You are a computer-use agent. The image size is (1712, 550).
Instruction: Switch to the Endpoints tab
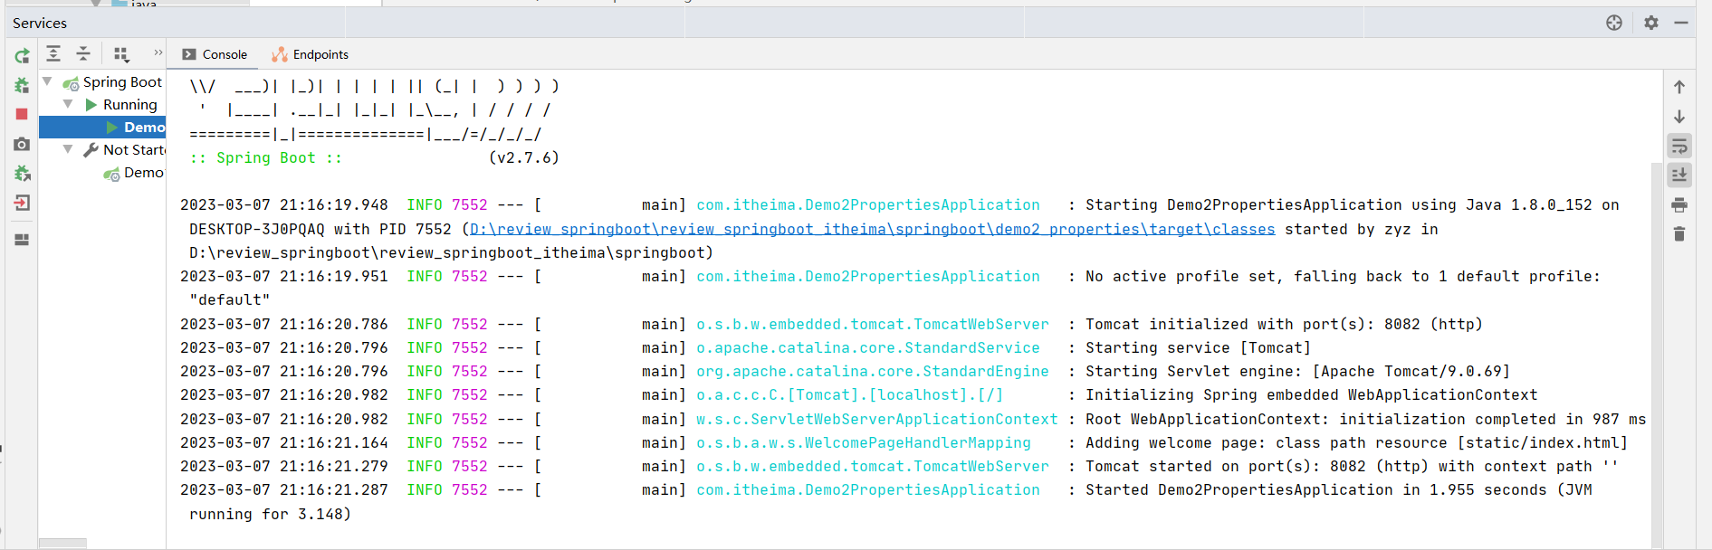pos(311,54)
